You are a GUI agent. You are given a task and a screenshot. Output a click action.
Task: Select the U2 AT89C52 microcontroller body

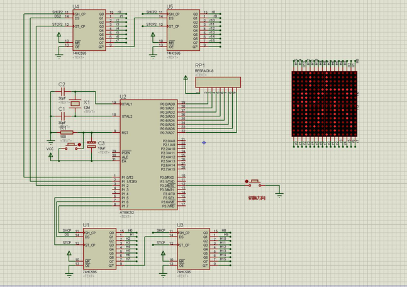(x=148, y=155)
